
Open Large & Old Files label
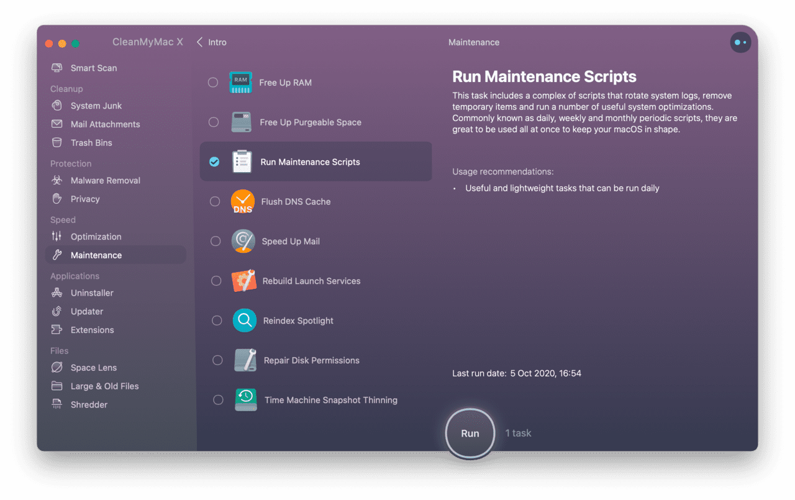[105, 386]
